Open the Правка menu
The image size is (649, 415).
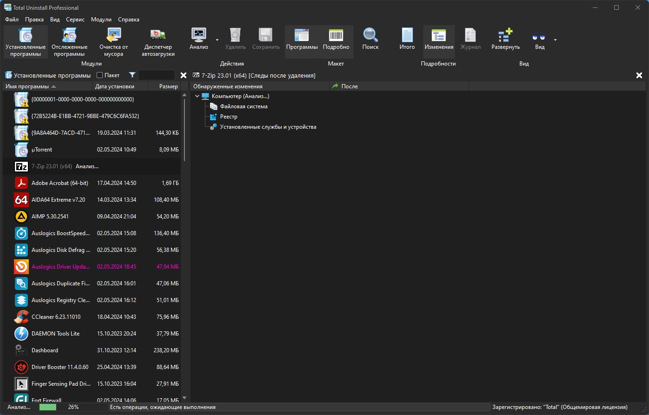pos(34,20)
